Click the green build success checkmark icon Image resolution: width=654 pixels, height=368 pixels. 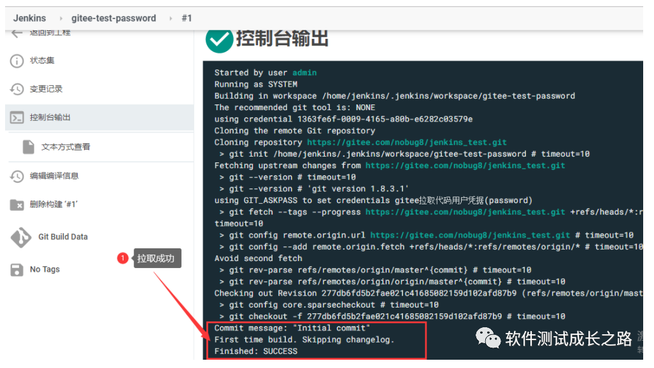coord(219,41)
